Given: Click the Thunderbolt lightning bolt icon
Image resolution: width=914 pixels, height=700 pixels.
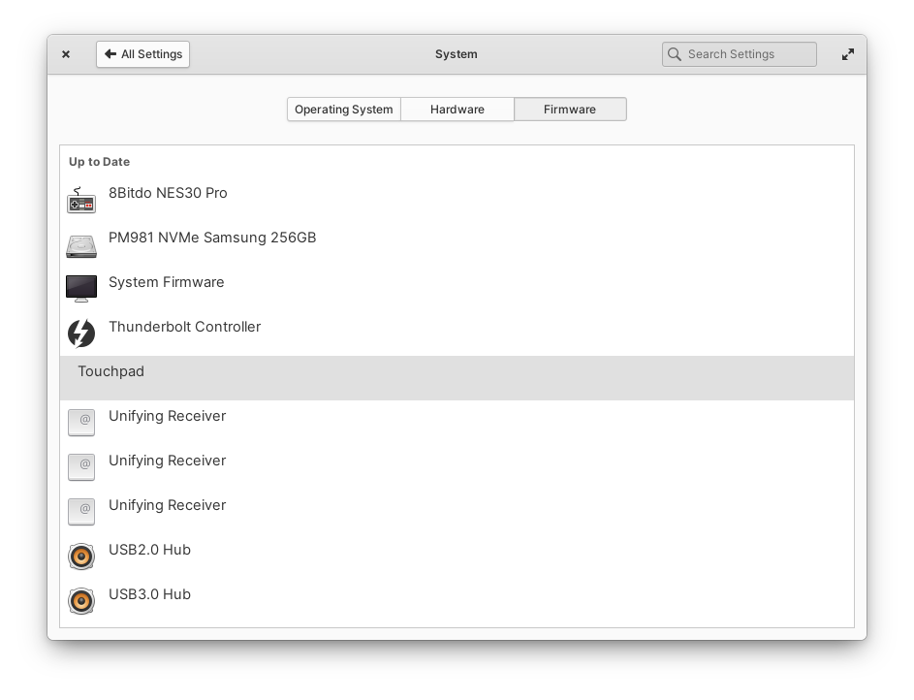Looking at the screenshot, I should tap(81, 334).
